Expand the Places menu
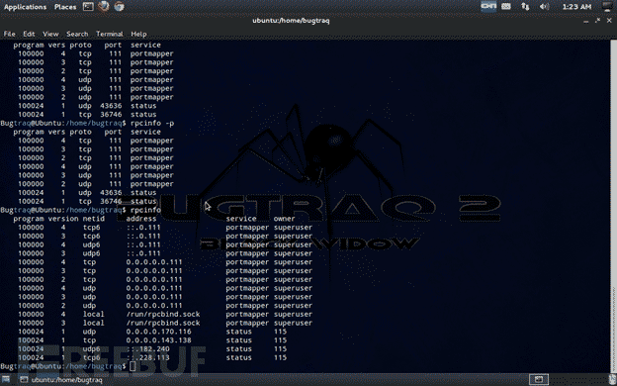617x386 pixels. pos(65,7)
